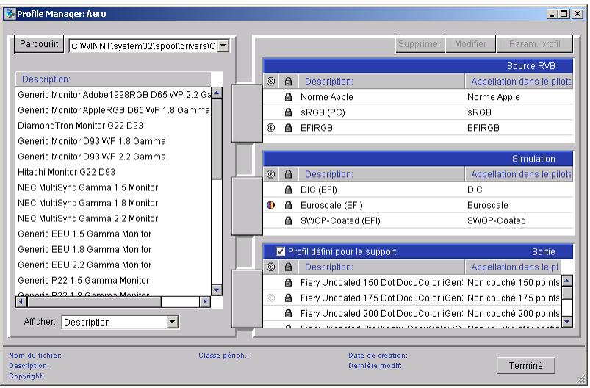Select the Norme Apple source profile row
This screenshot has height=388, width=590.
pyautogui.click(x=418, y=97)
